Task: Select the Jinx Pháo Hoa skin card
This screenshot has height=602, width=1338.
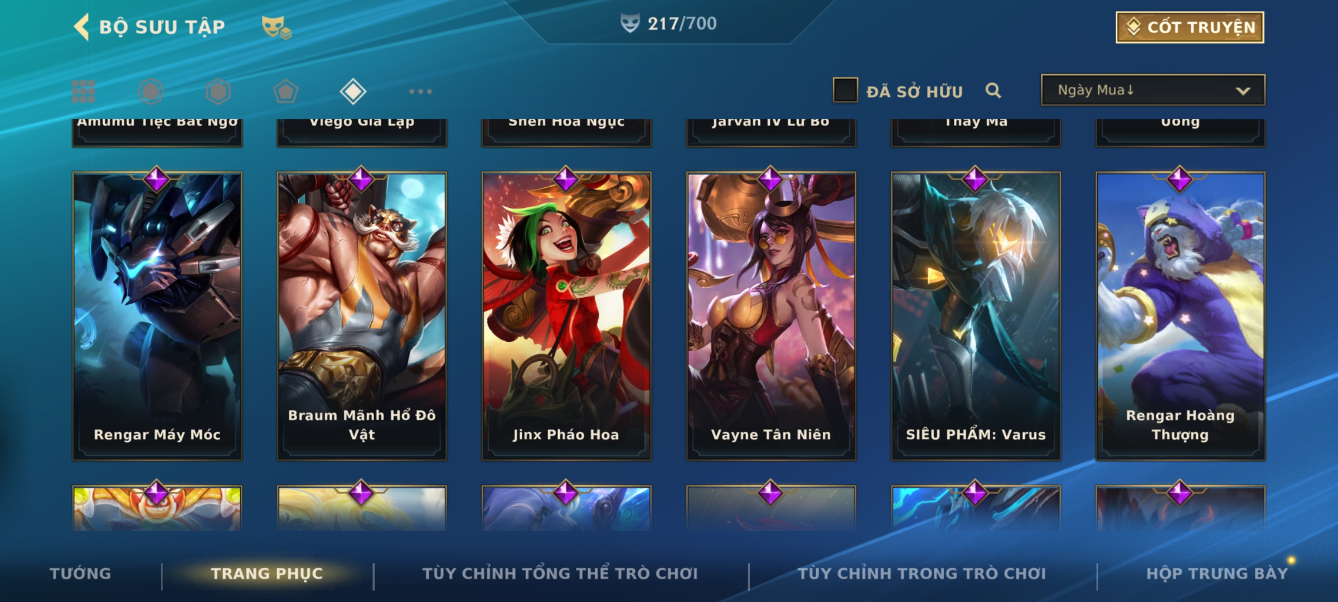Action: coord(566,316)
